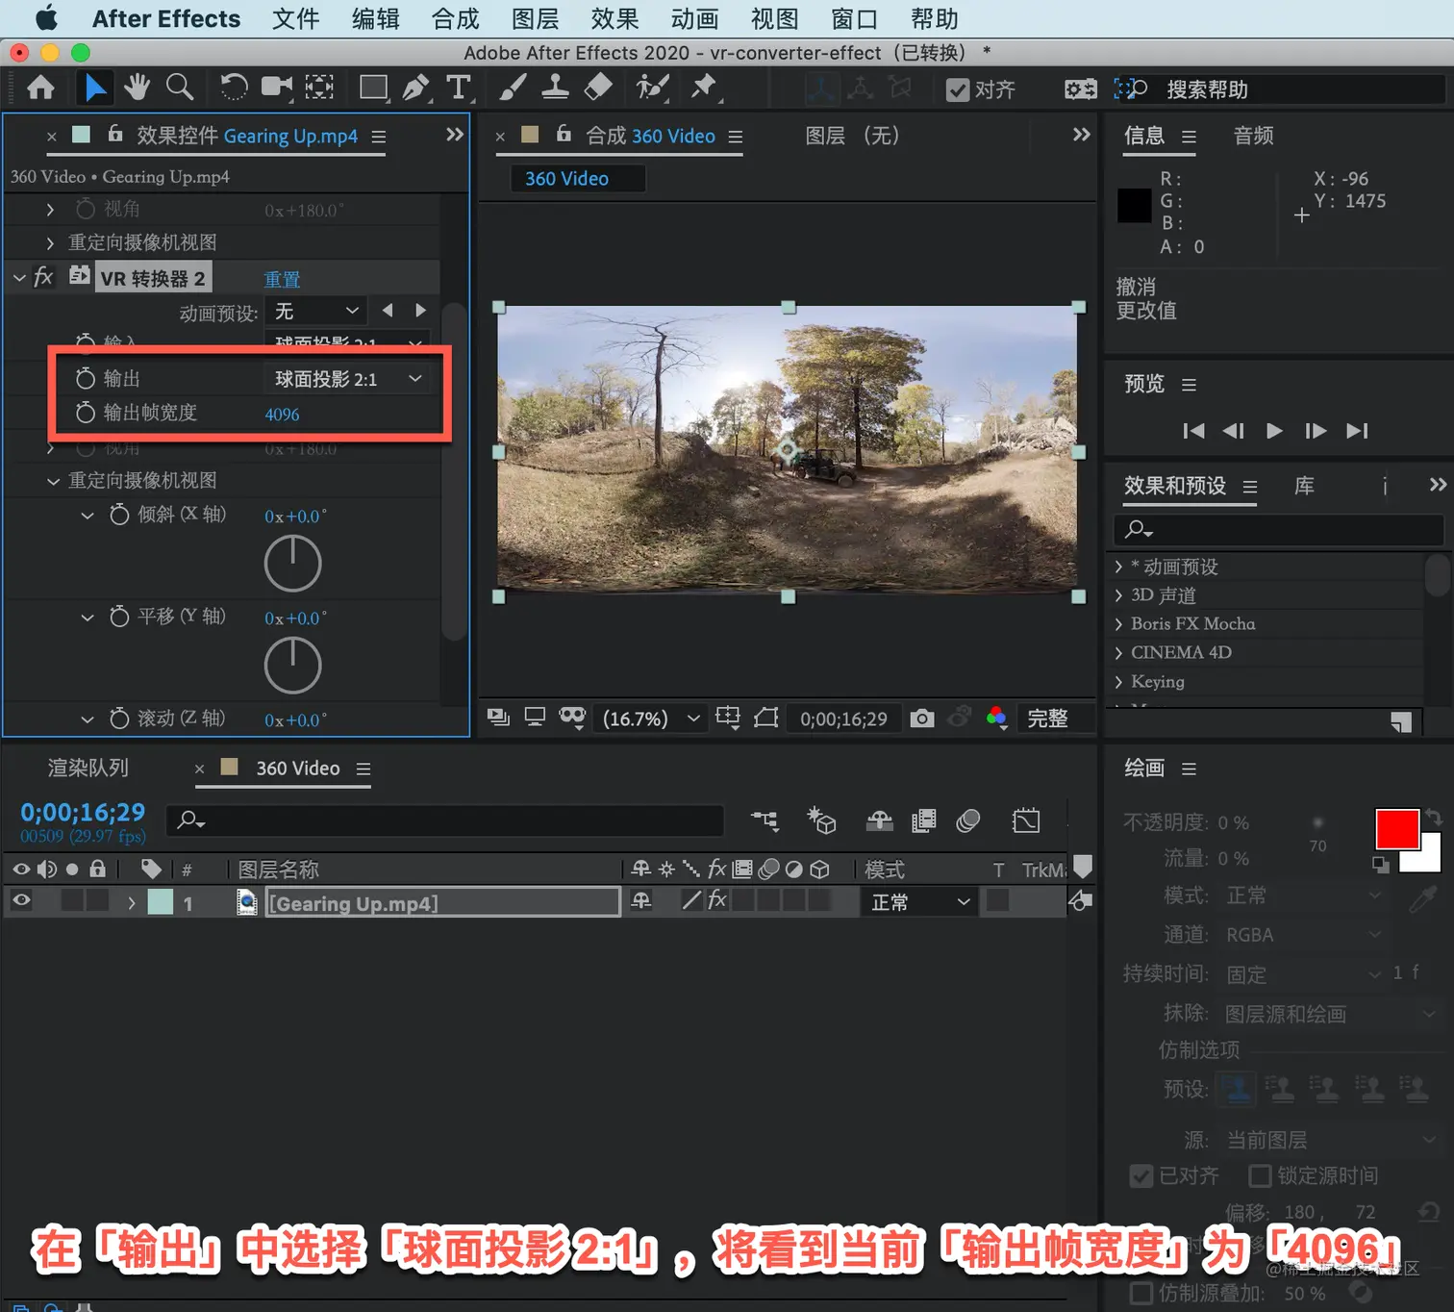Toggle VR goggles preview icon in viewer
The image size is (1454, 1312).
tap(573, 719)
